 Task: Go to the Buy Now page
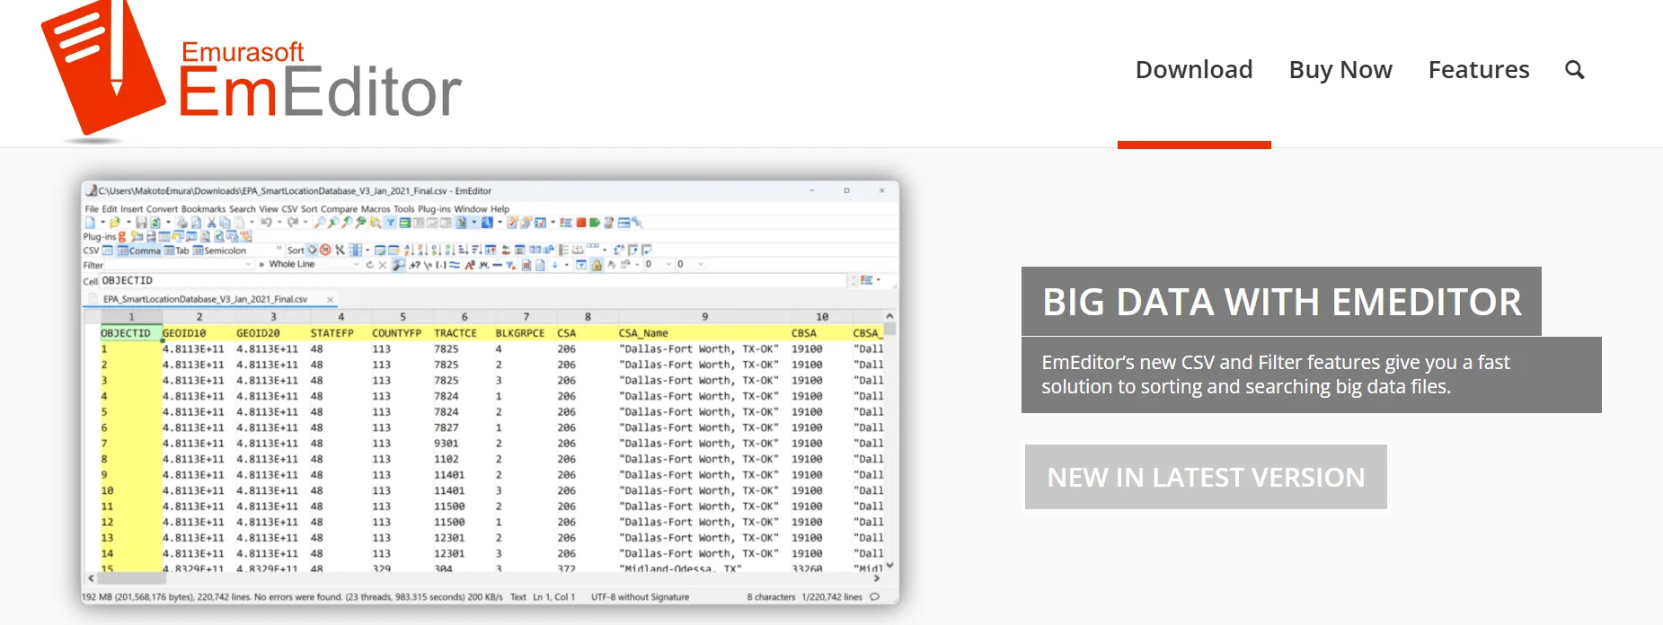[x=1340, y=70]
